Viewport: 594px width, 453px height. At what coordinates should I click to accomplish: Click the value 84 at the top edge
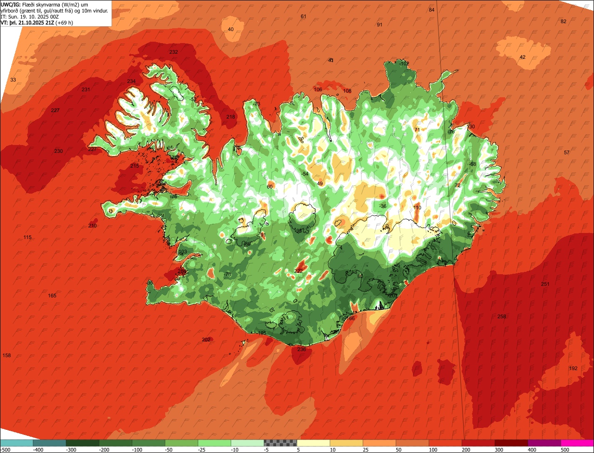tap(432, 10)
